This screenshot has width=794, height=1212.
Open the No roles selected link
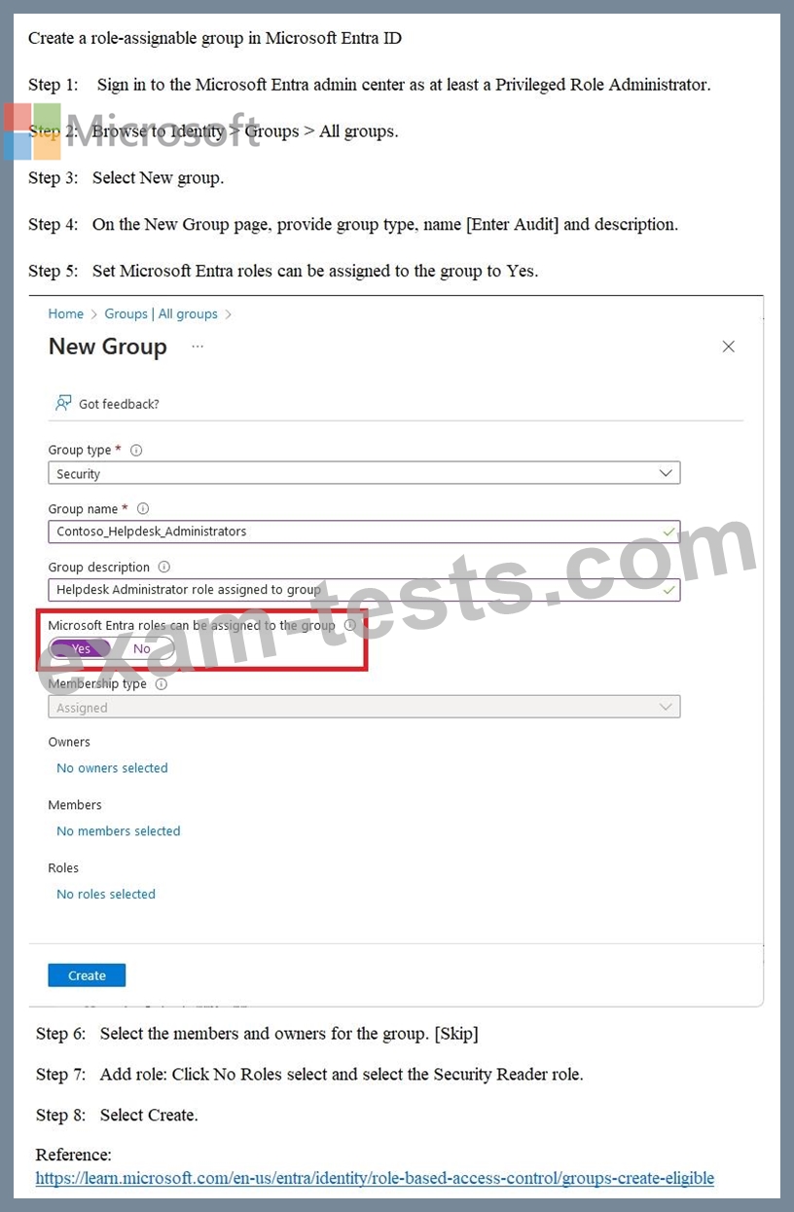tap(105, 895)
